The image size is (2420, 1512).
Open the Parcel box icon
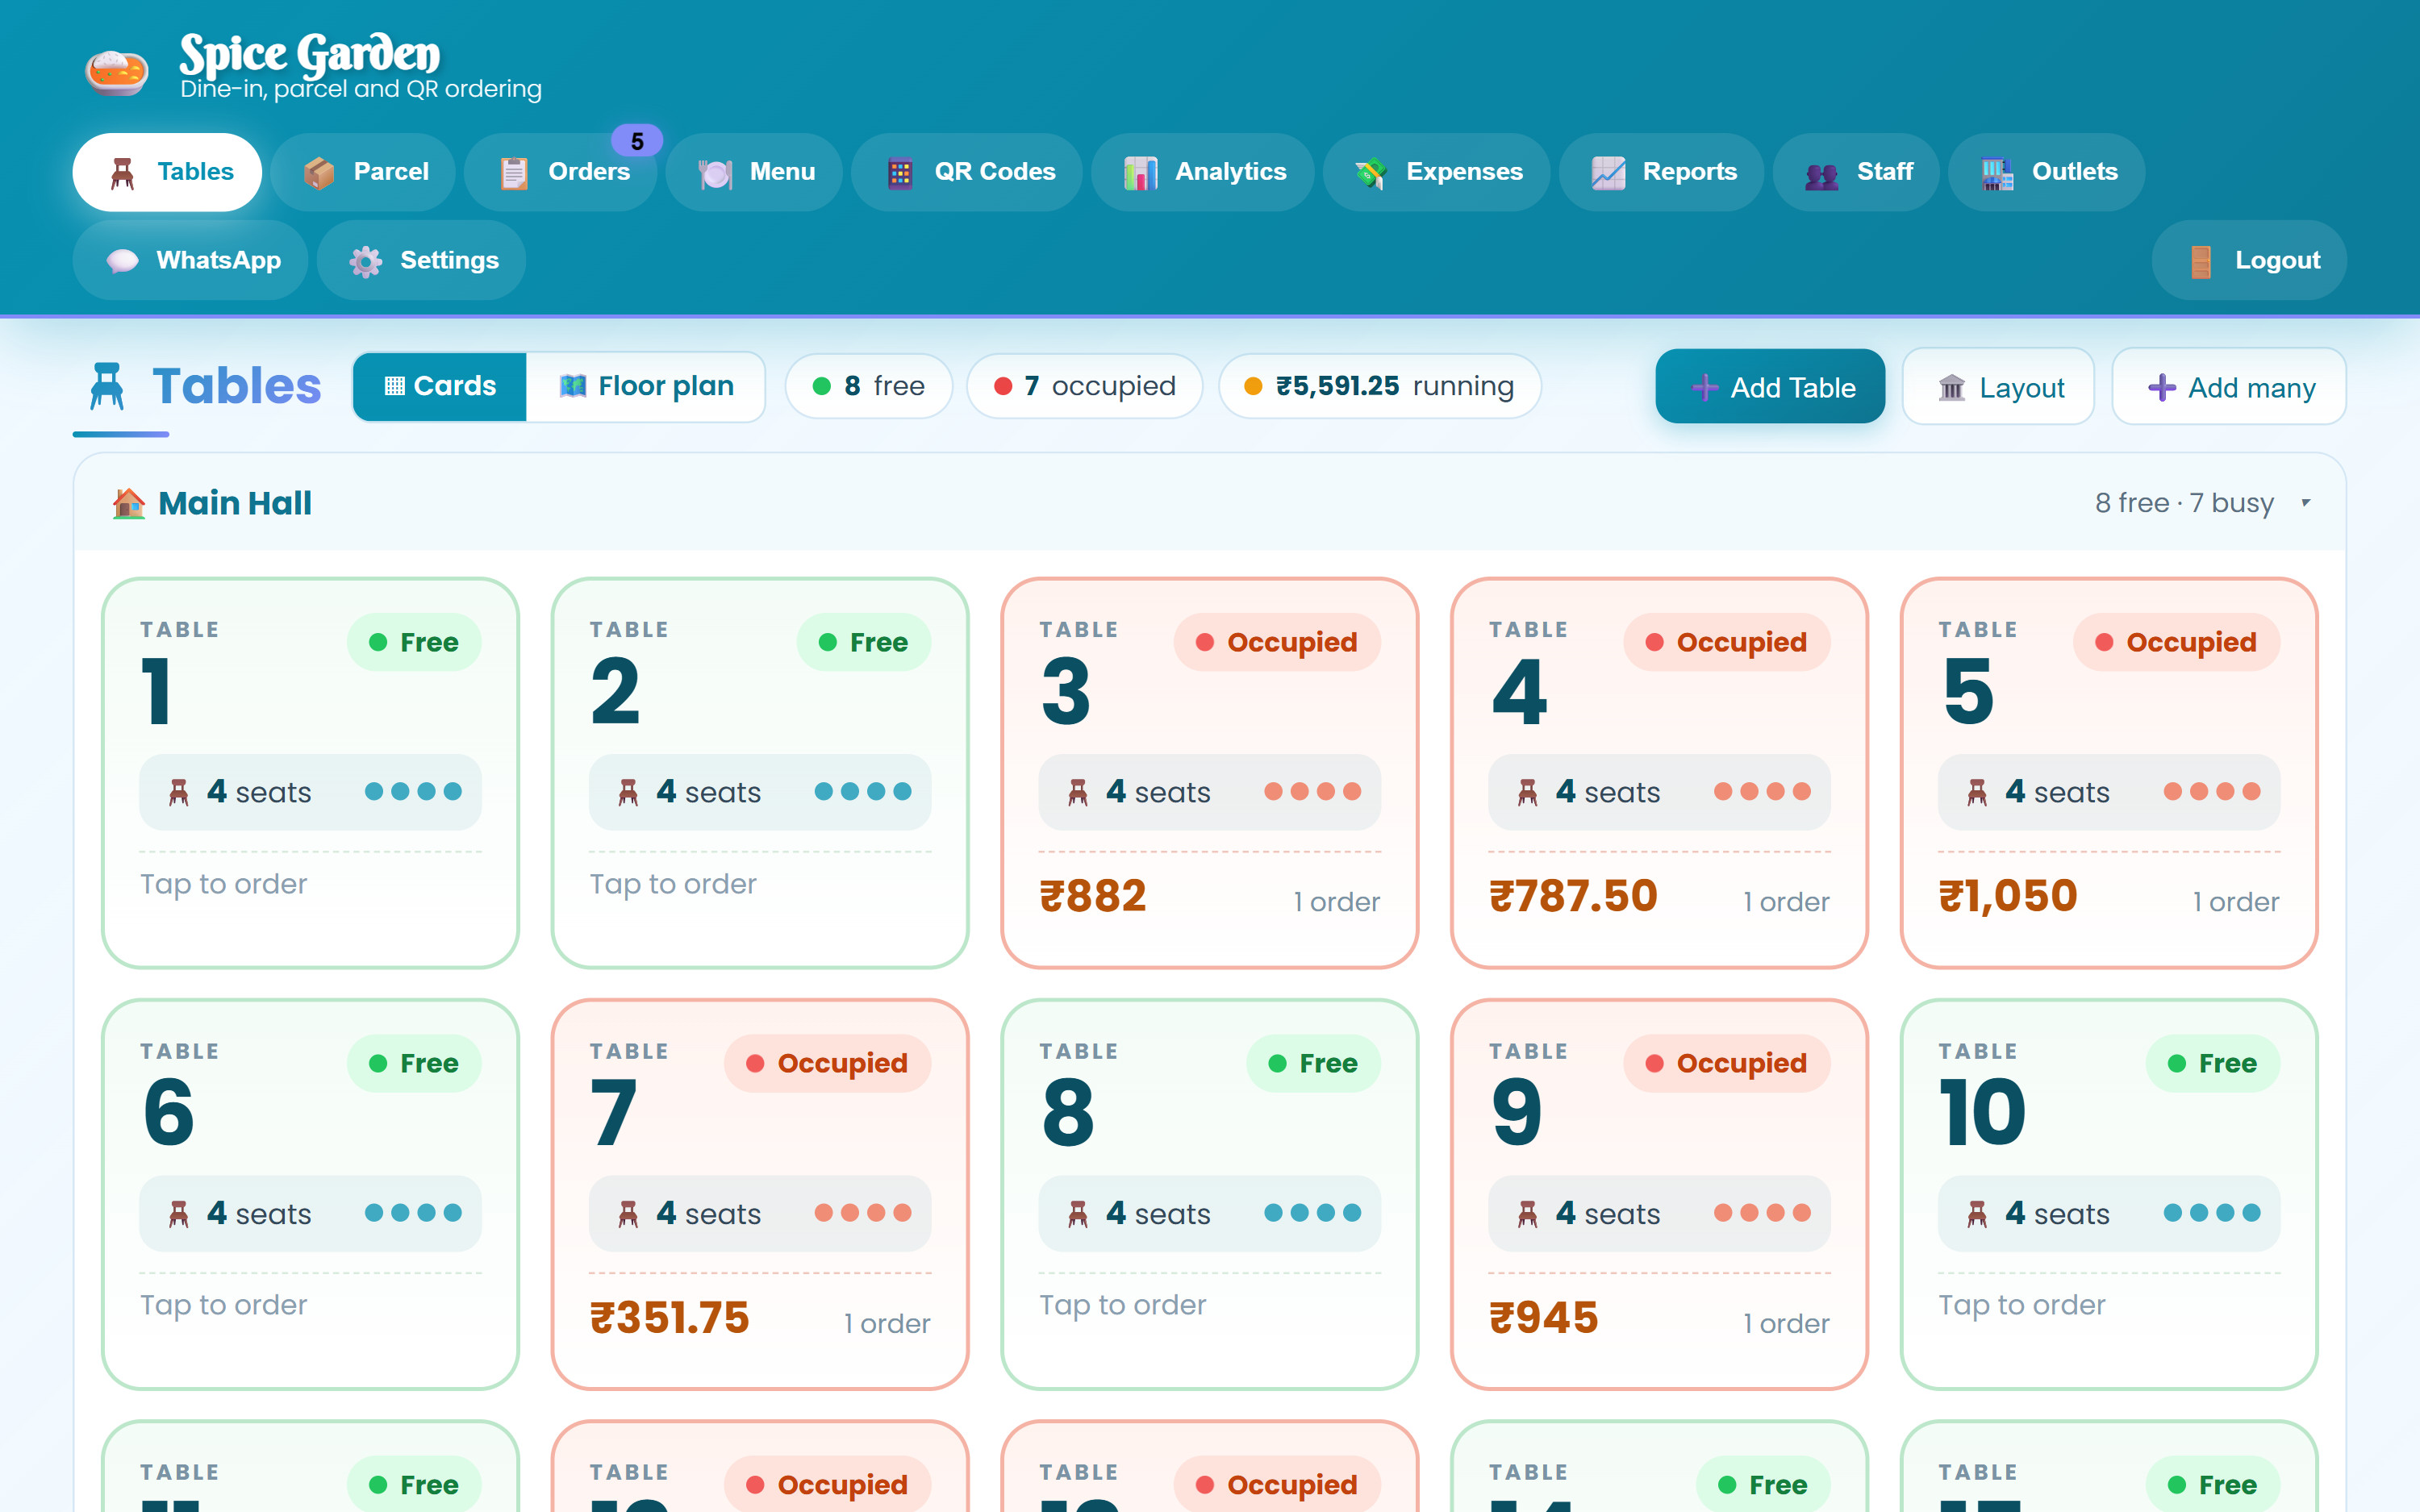318,172
